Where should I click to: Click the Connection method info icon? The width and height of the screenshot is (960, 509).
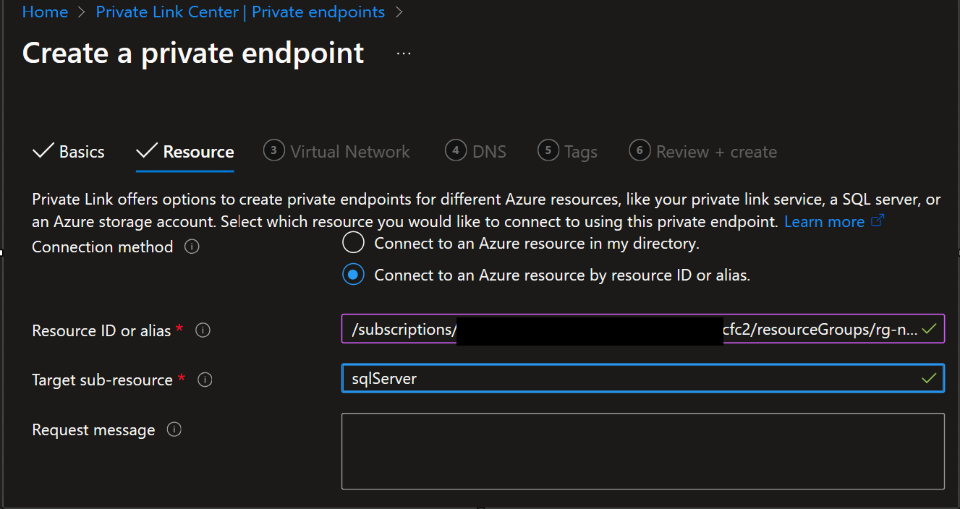coord(192,247)
